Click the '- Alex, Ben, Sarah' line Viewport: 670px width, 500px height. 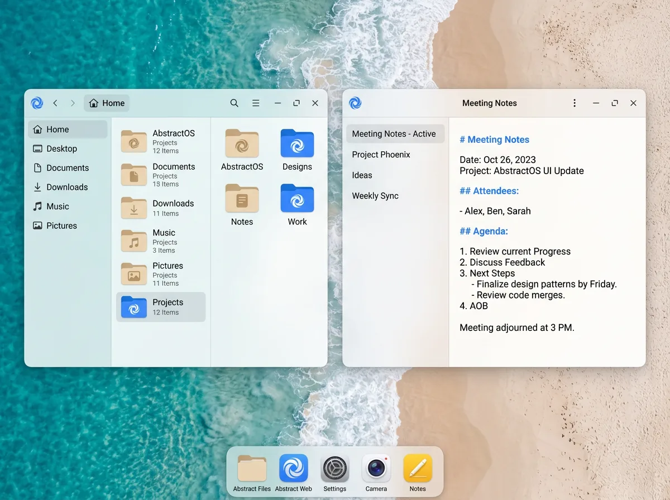tap(495, 211)
